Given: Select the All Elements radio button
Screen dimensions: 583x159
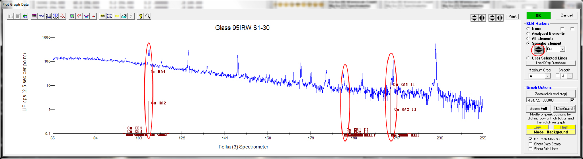Looking at the screenshot, I should (x=528, y=38).
